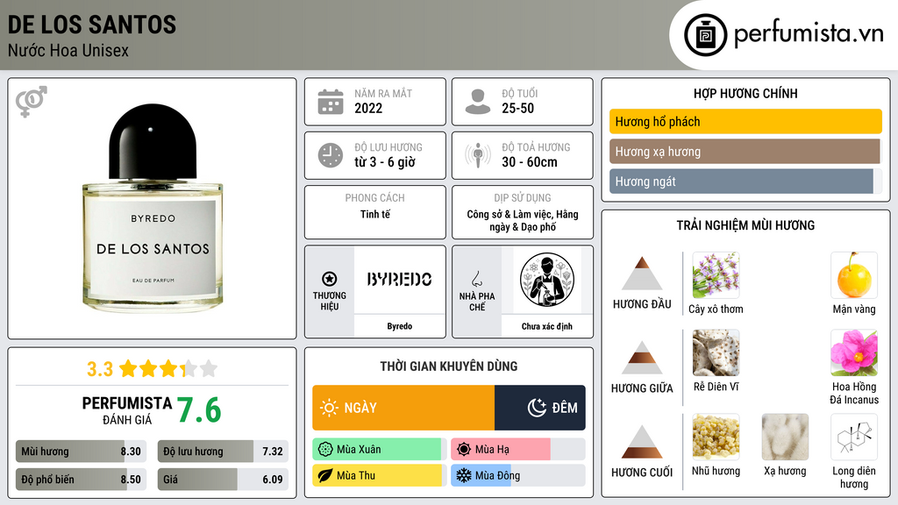Screen dimensions: 898x505
Task: Click the nose icon above Nhà Pha Chế
Action: coord(476,279)
